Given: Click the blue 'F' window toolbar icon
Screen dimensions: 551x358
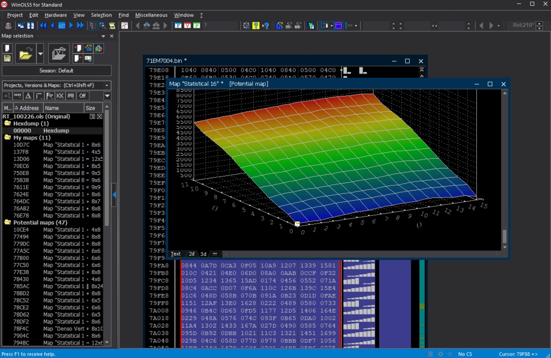Looking at the screenshot, I should [178, 26].
